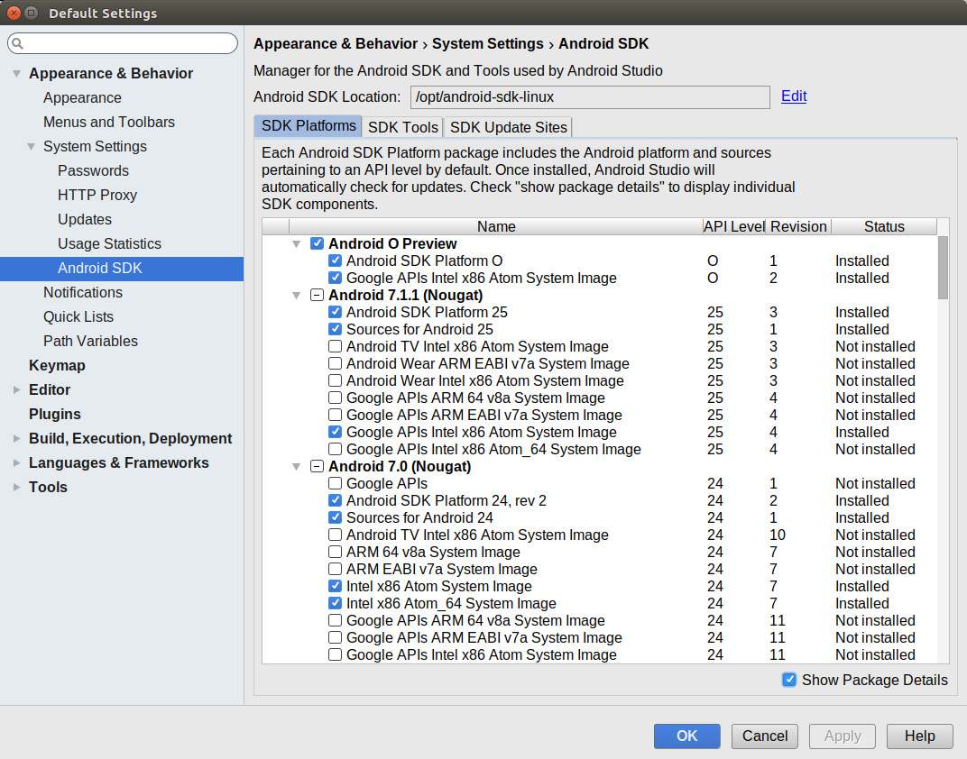Uncheck Android SDK Platform O checkbox
This screenshot has height=759, width=967.
coord(335,261)
